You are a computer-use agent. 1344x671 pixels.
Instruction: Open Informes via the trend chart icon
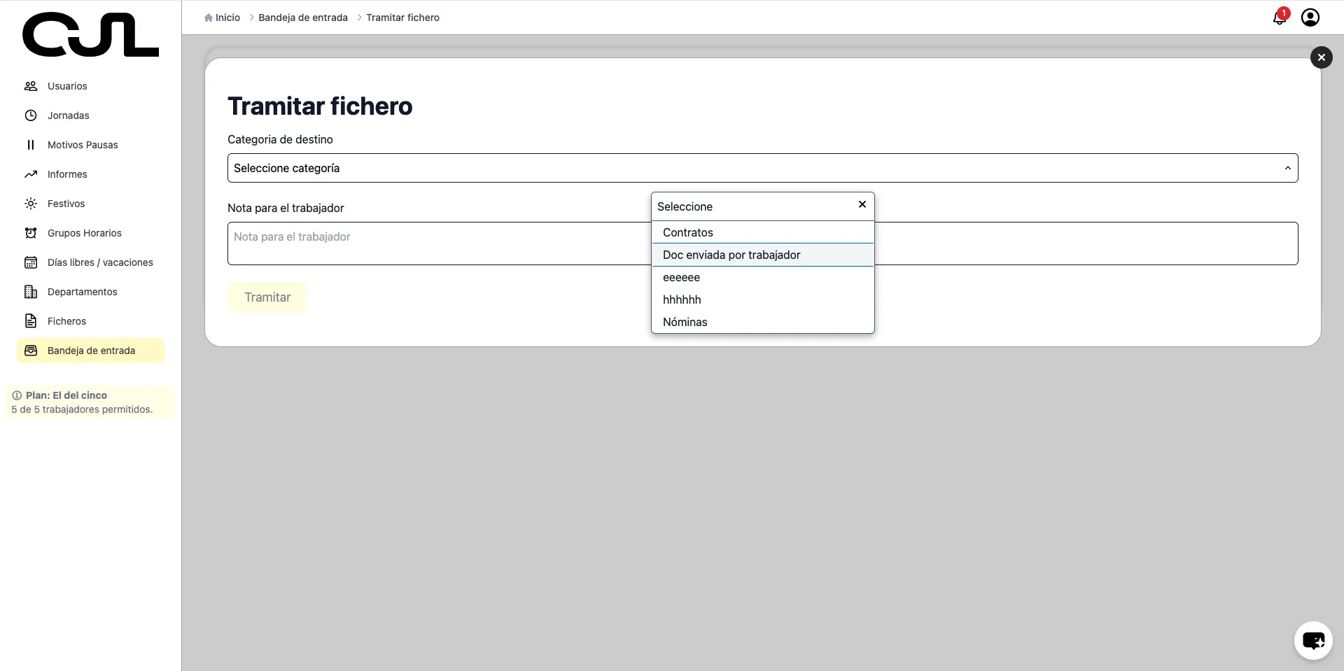point(31,174)
